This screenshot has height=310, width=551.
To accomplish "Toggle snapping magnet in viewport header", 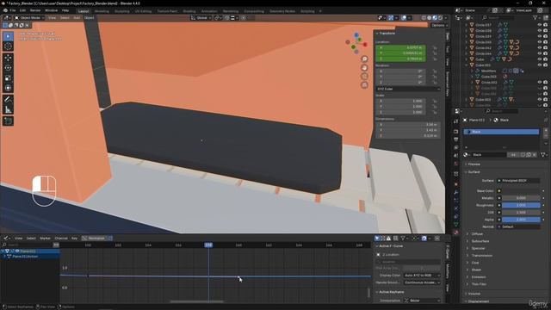I will click(x=226, y=18).
